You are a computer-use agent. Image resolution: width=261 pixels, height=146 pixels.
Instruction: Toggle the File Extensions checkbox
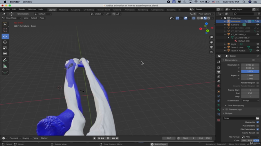click(258, 129)
